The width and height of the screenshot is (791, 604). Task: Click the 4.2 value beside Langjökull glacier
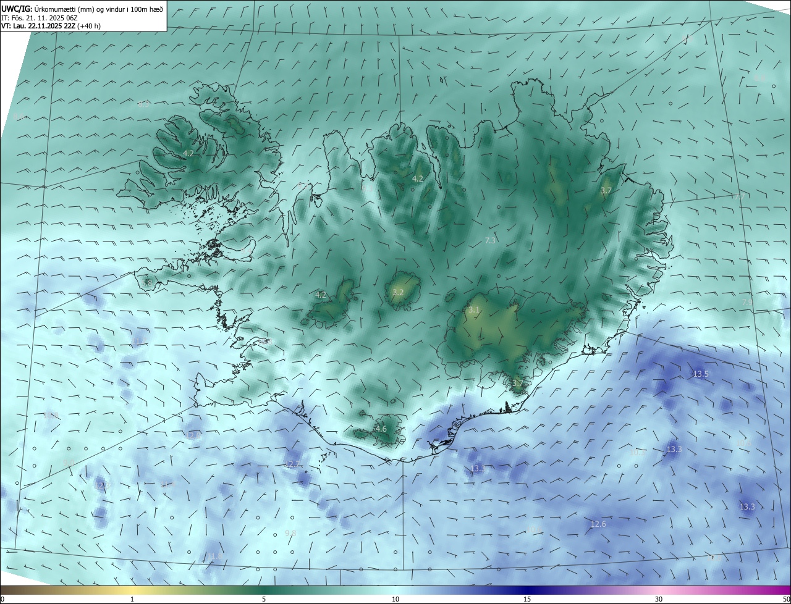click(321, 295)
